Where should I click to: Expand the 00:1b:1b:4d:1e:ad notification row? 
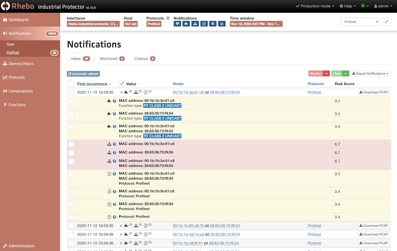[x=121, y=235]
